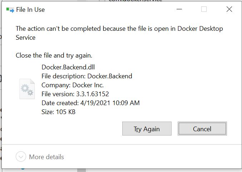
Task: Click empty title bar right of "File In Use"
Action: tap(118, 10)
